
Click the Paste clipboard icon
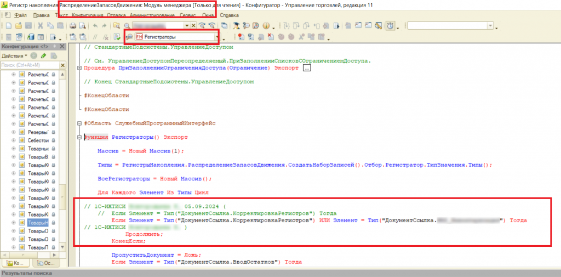(x=60, y=25)
